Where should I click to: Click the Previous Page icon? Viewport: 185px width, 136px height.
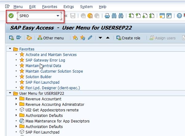(x=138, y=16)
